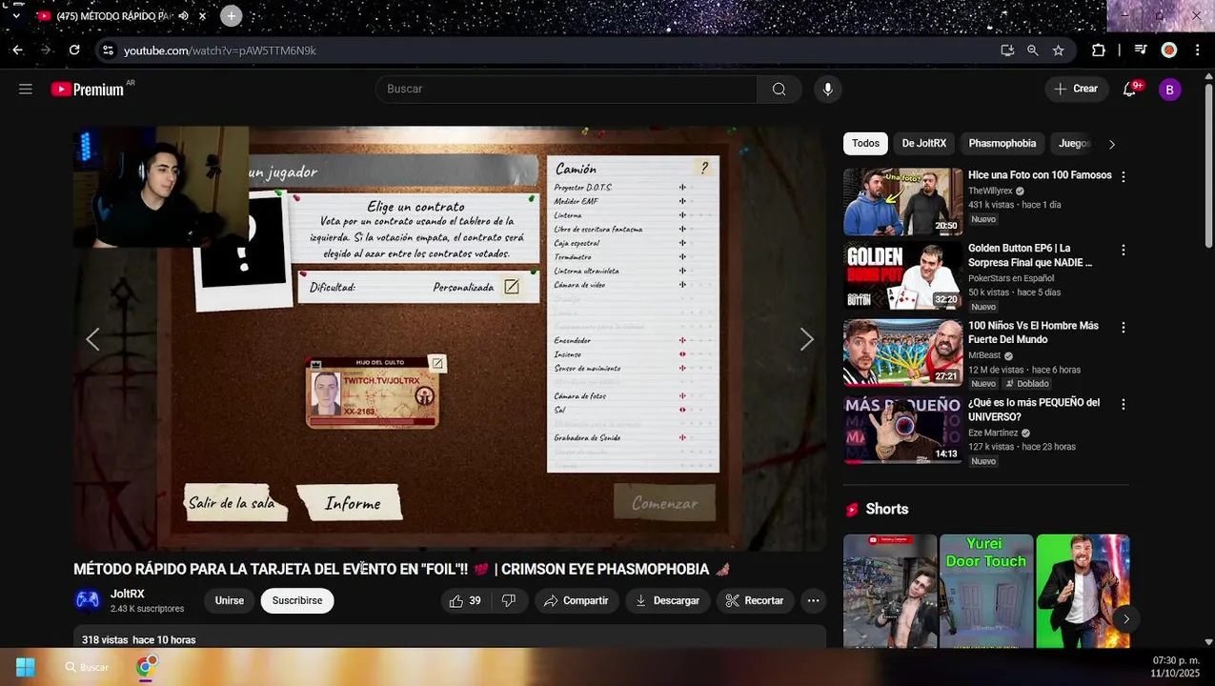Open Golden Button EP6 video thumbnail
Image resolution: width=1215 pixels, height=686 pixels.
click(x=903, y=276)
